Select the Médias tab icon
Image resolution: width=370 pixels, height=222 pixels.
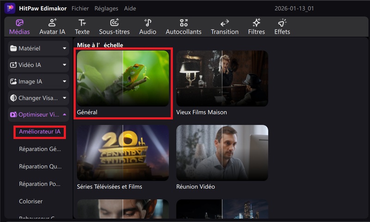click(19, 23)
